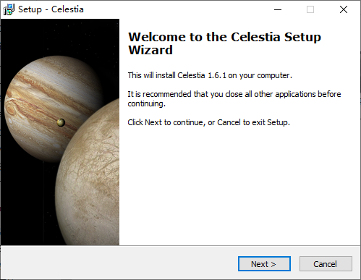Minimize the Celestia Setup window
This screenshot has width=361, height=280.
coord(278,9)
